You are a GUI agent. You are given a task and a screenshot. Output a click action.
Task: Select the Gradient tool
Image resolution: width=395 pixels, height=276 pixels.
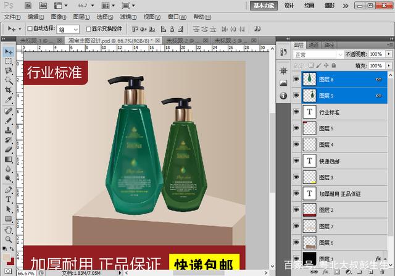[x=9, y=159]
